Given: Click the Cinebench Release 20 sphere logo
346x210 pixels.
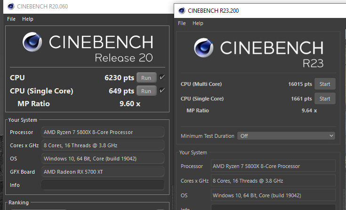Looking at the screenshot, I should (x=32, y=42).
